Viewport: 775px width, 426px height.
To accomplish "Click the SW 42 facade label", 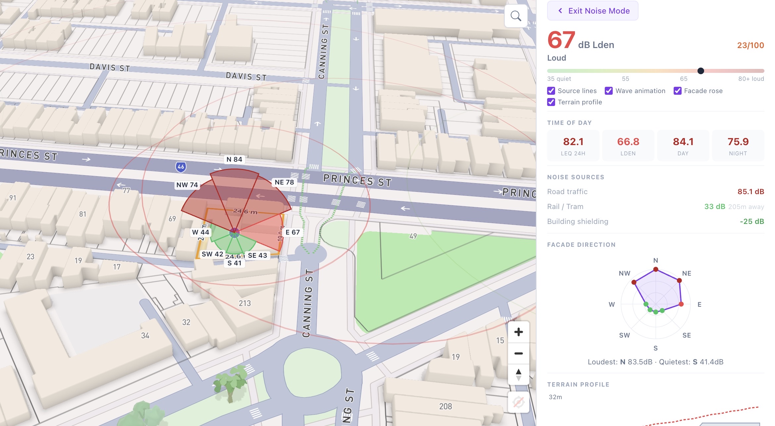I will pyautogui.click(x=213, y=254).
